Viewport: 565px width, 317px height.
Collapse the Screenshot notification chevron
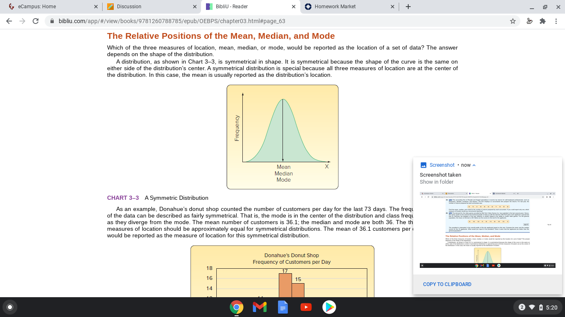(474, 165)
